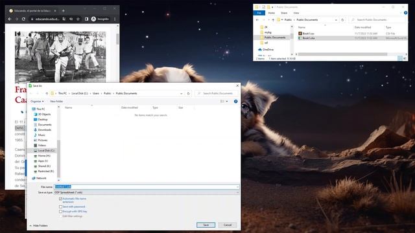
Task: Click the Explorer search box
Action: [x=377, y=20]
